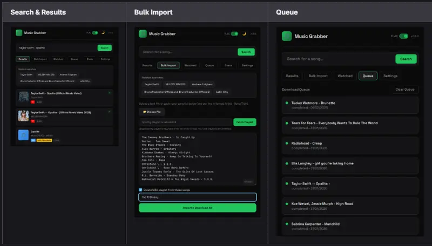432x246 pixels.
Task: Toggle dark mode moon in Search & Results panel
Action: click(103, 33)
